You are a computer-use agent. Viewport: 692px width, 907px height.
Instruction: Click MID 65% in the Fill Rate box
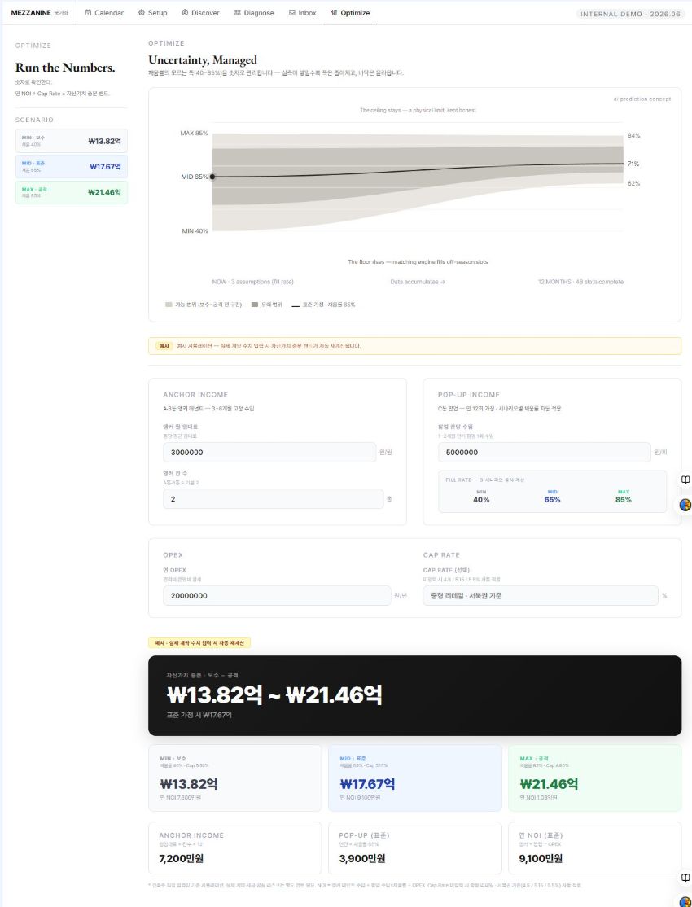tap(552, 497)
